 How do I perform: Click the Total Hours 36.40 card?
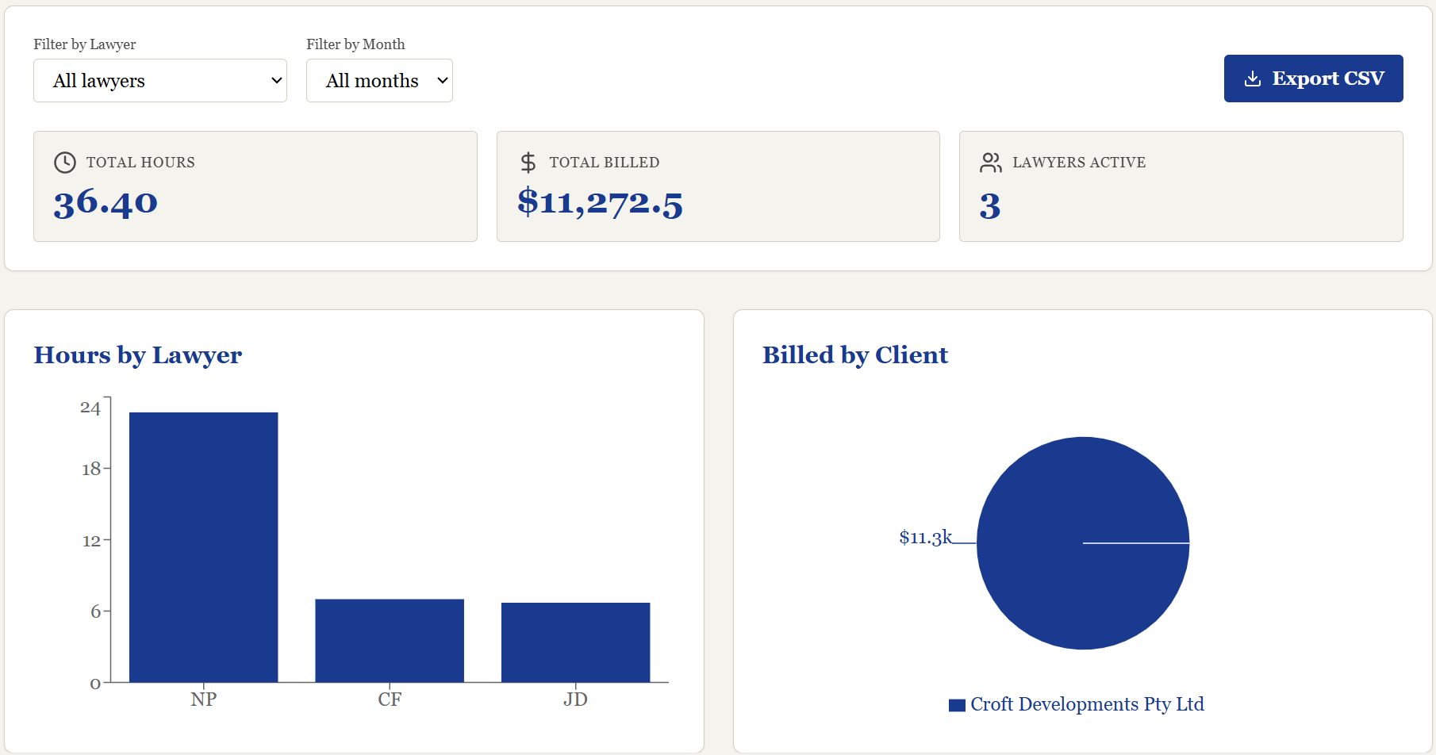tap(255, 186)
